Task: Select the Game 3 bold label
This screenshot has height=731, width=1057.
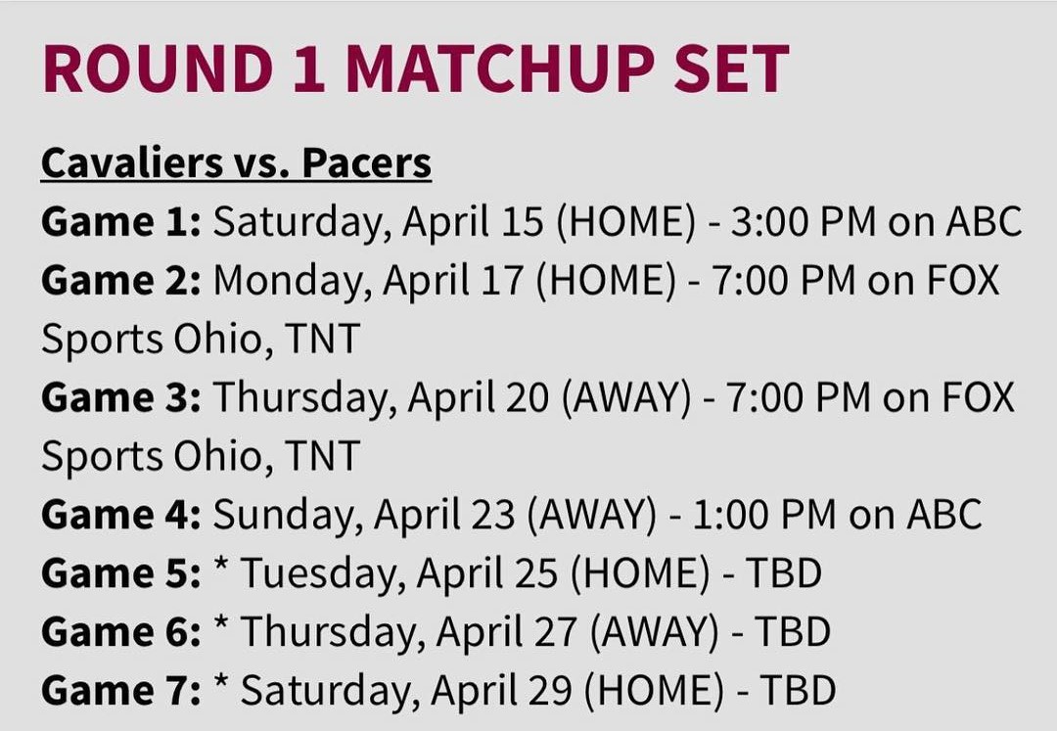Action: (121, 397)
